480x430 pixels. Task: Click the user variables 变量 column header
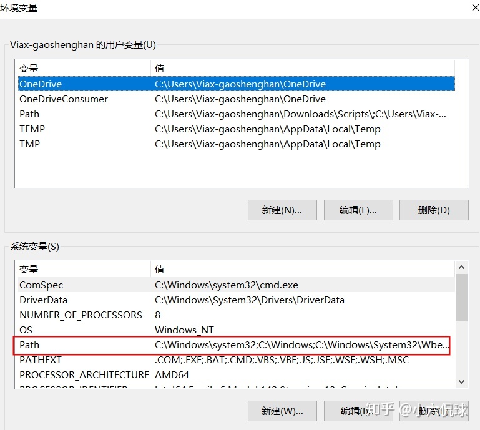pos(84,68)
